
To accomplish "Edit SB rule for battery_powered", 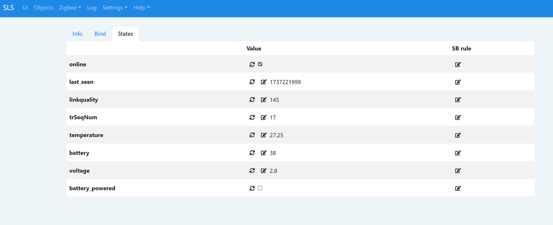I will coord(458,188).
